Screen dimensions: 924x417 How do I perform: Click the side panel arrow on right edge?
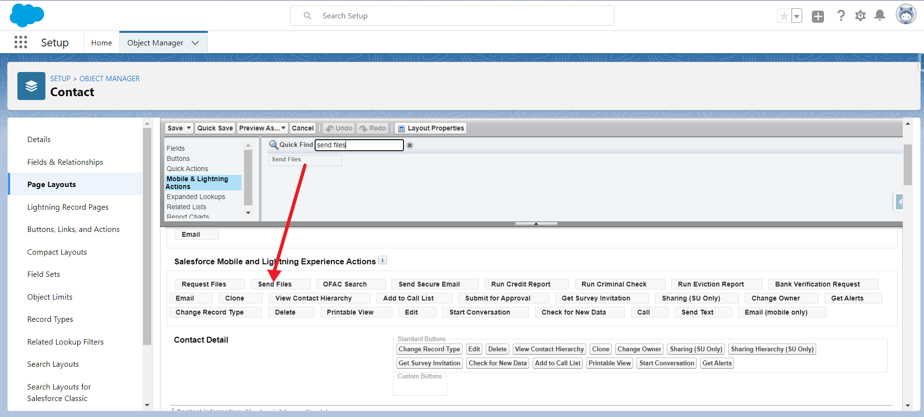(899, 201)
